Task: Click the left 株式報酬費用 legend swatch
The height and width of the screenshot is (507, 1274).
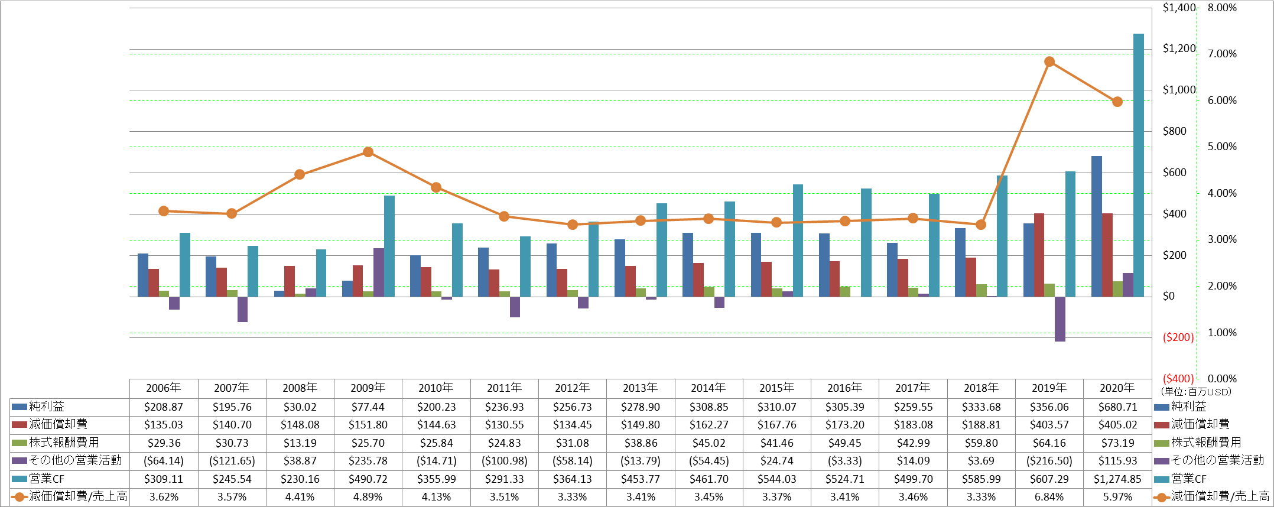Action: click(x=19, y=443)
